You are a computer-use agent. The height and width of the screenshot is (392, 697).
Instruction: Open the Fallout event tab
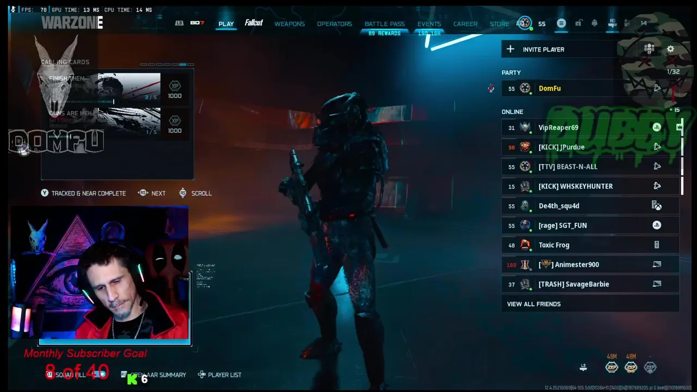[x=254, y=23]
